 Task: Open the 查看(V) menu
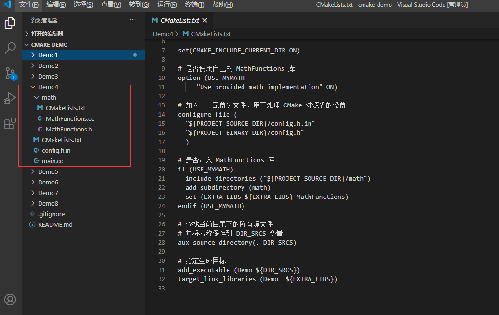coord(111,5)
